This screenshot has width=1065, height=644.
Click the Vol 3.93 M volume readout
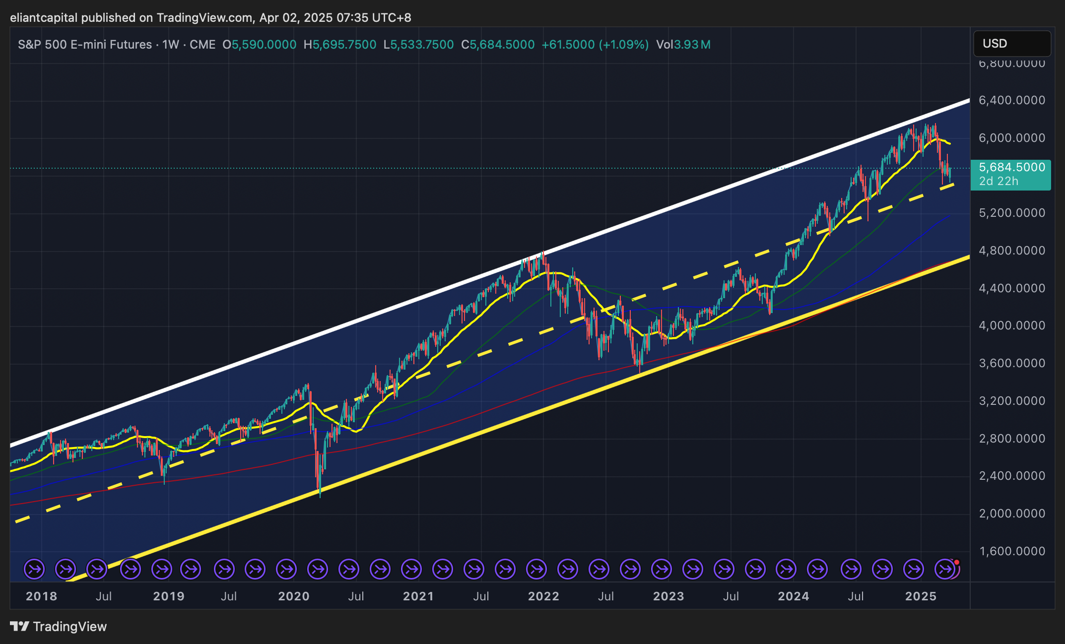[683, 45]
